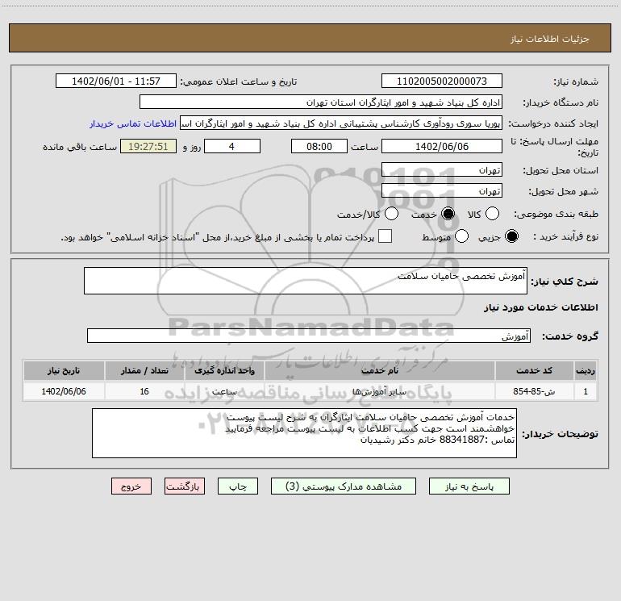Click row number cell 1
Screen dimensions: 621x601
586,391
